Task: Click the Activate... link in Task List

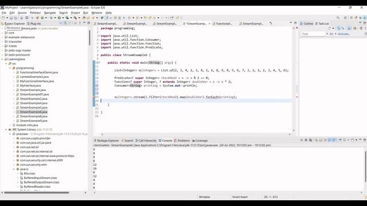Action: pos(344,34)
